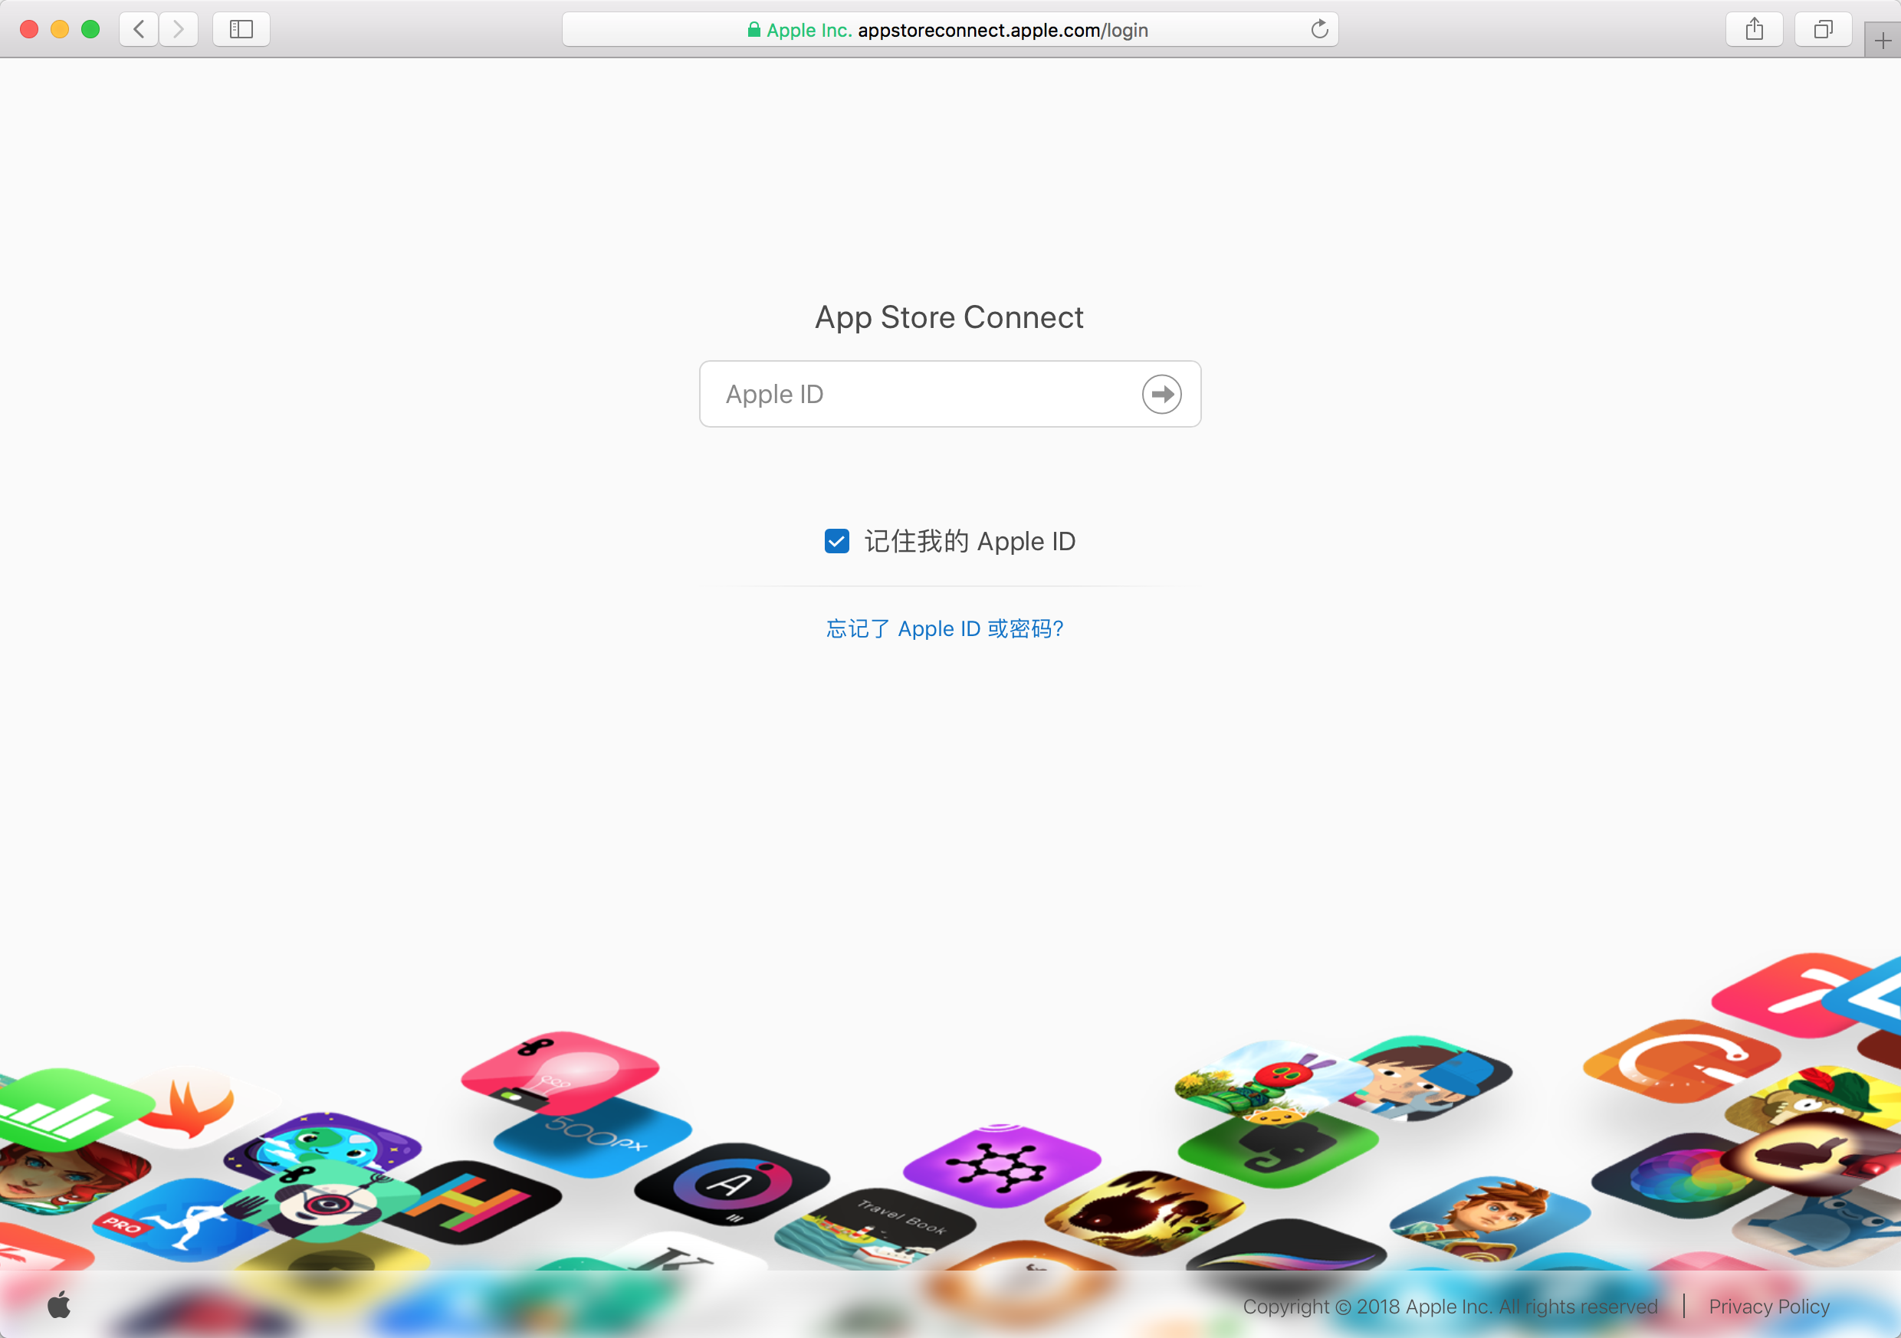Click the Apple logo in the bottom left
The image size is (1901, 1338).
pyautogui.click(x=57, y=1302)
